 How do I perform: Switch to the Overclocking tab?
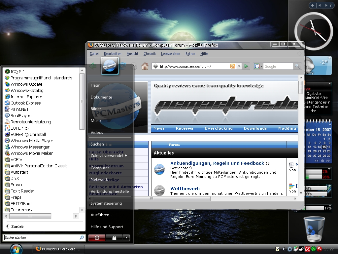click(x=219, y=128)
